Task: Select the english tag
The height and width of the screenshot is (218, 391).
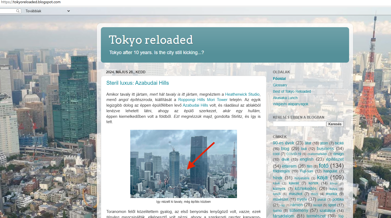Action: 307,159
